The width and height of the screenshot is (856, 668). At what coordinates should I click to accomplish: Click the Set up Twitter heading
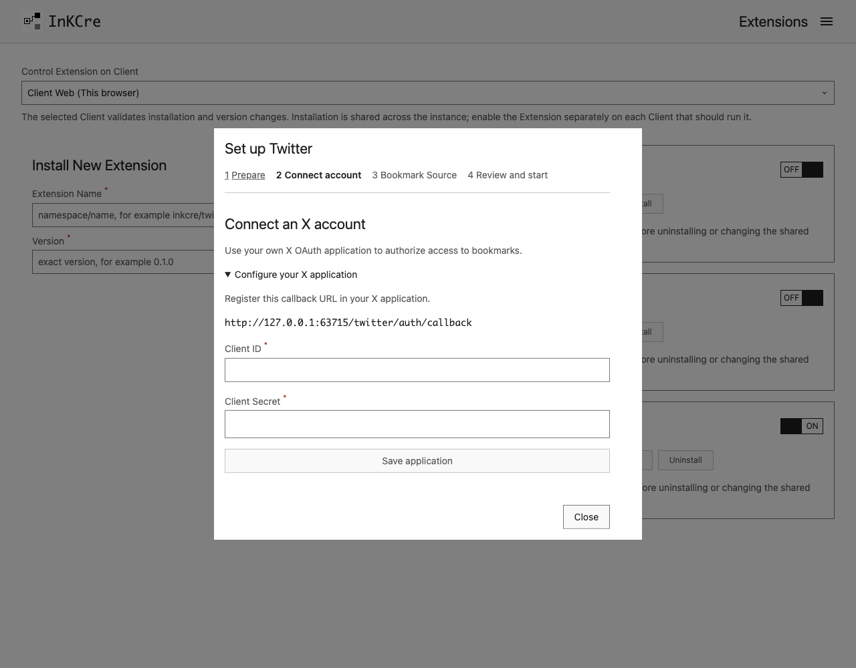click(268, 149)
